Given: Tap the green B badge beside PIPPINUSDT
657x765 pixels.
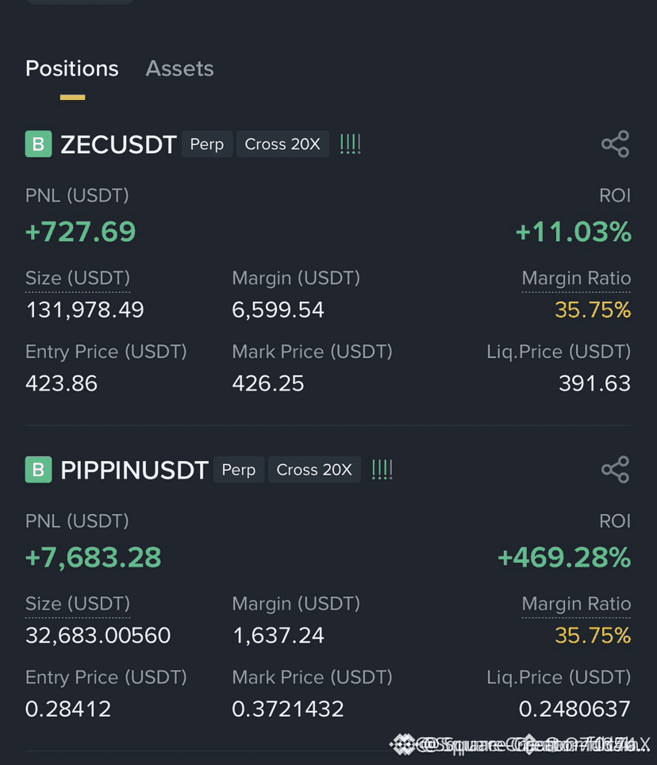Looking at the screenshot, I should [39, 469].
